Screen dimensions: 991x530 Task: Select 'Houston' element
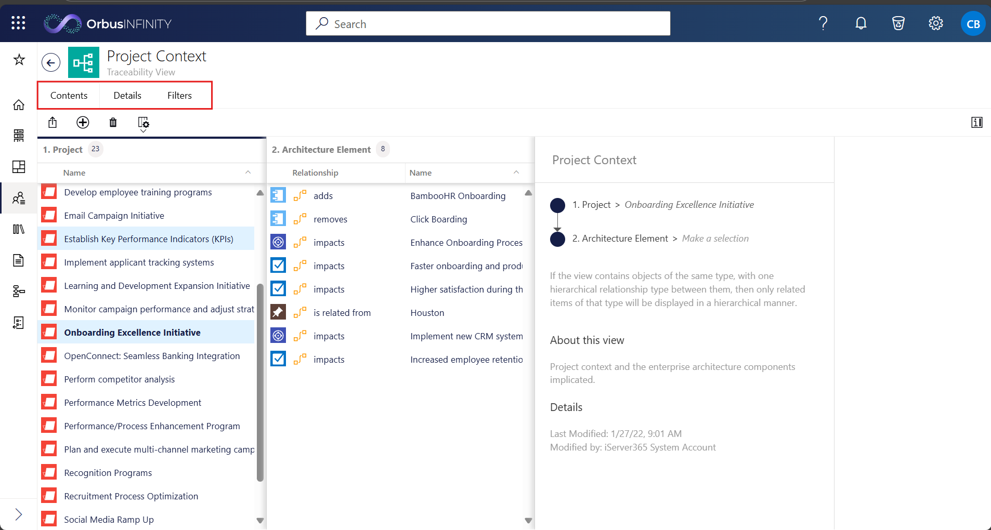tap(427, 313)
